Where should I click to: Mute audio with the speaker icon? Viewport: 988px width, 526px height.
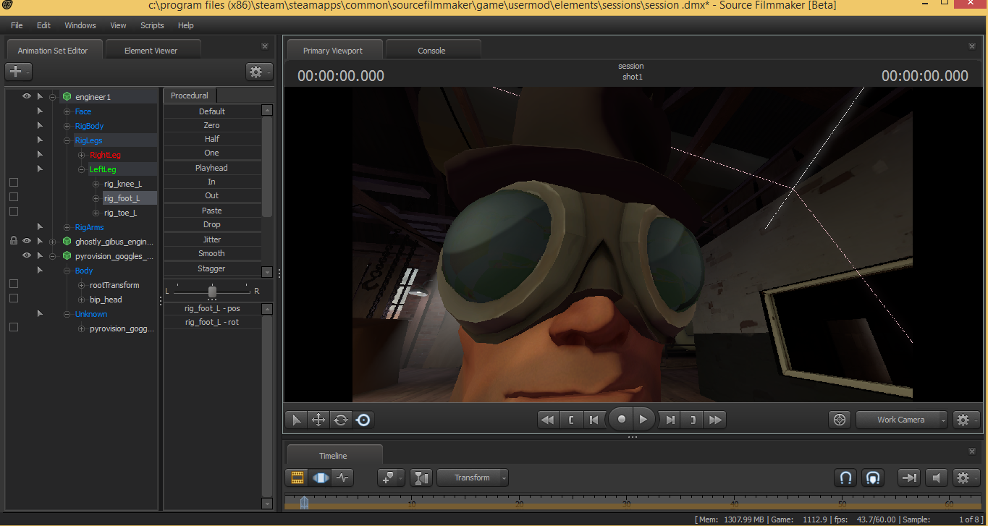pos(936,478)
